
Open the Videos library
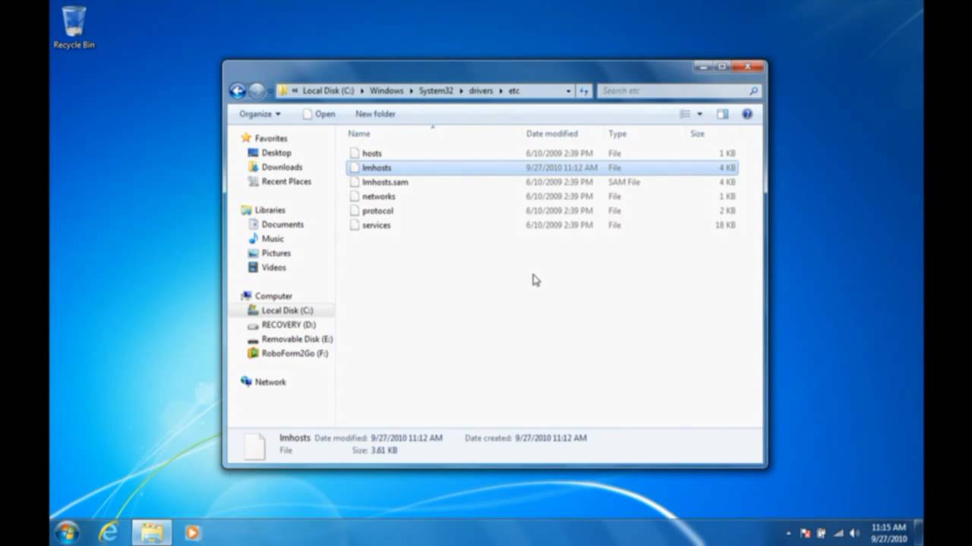point(274,268)
